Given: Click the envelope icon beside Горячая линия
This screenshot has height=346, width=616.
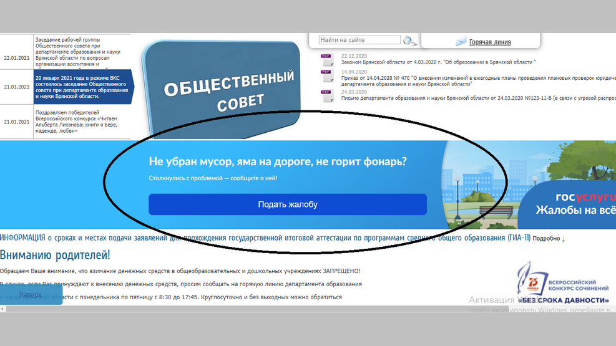Looking at the screenshot, I should coord(461,41).
